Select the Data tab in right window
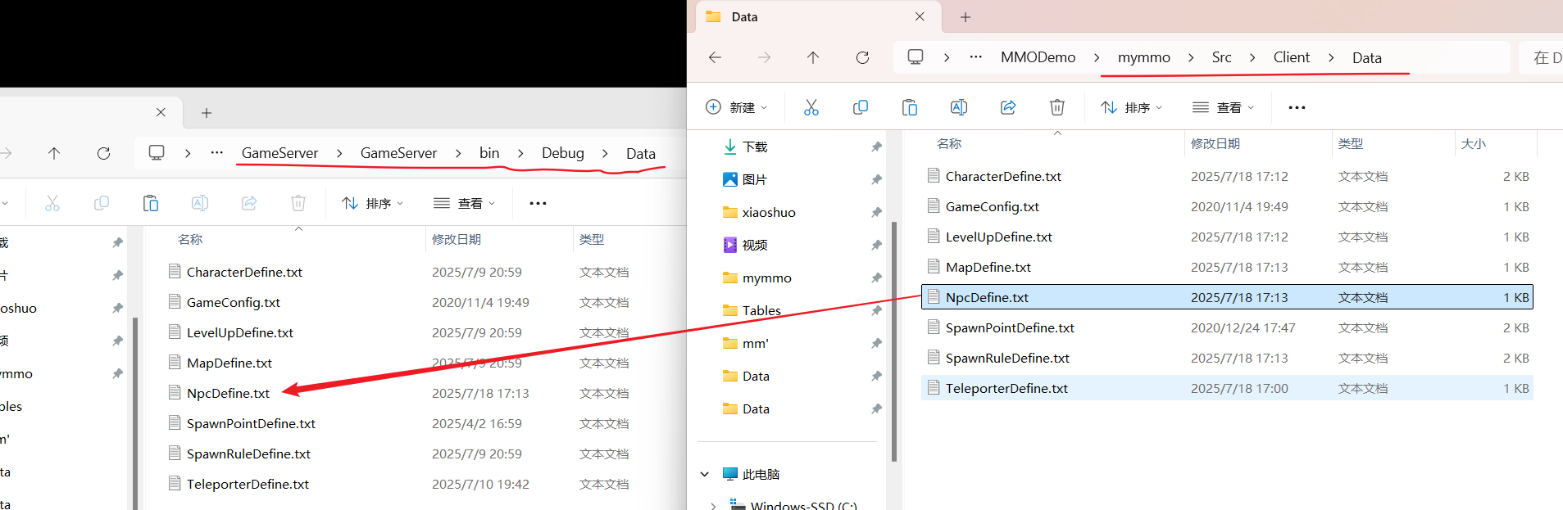The height and width of the screenshot is (510, 1563). (803, 17)
